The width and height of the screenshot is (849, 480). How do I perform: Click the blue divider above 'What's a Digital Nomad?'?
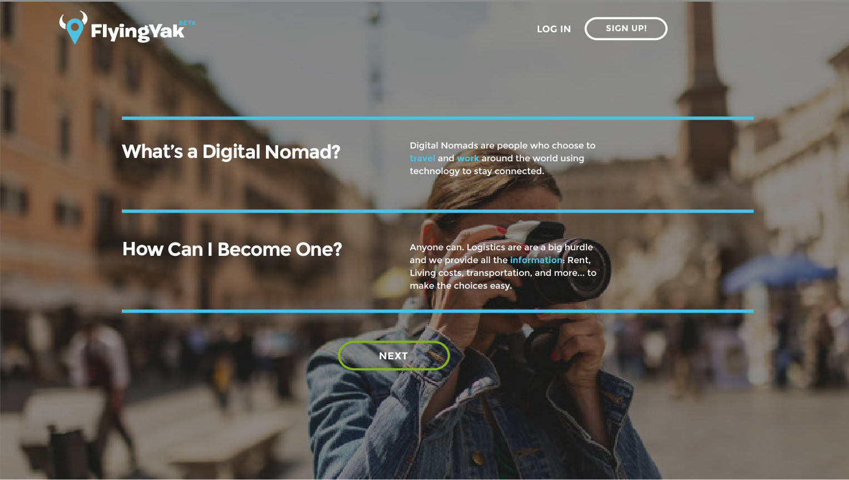(x=438, y=118)
